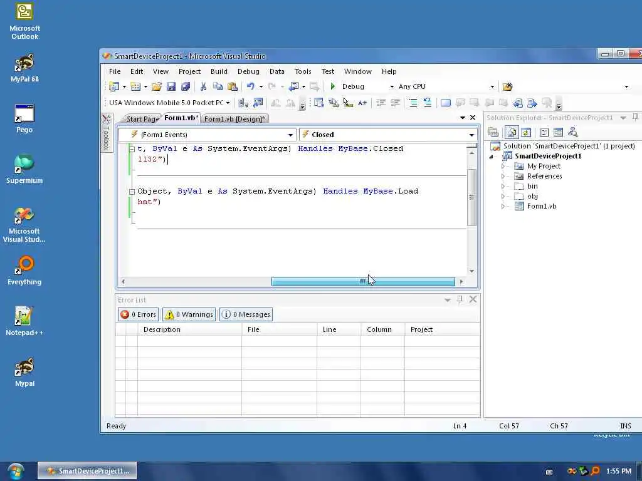The height and width of the screenshot is (481, 642).
Task: Open the File menu
Action: pos(115,71)
